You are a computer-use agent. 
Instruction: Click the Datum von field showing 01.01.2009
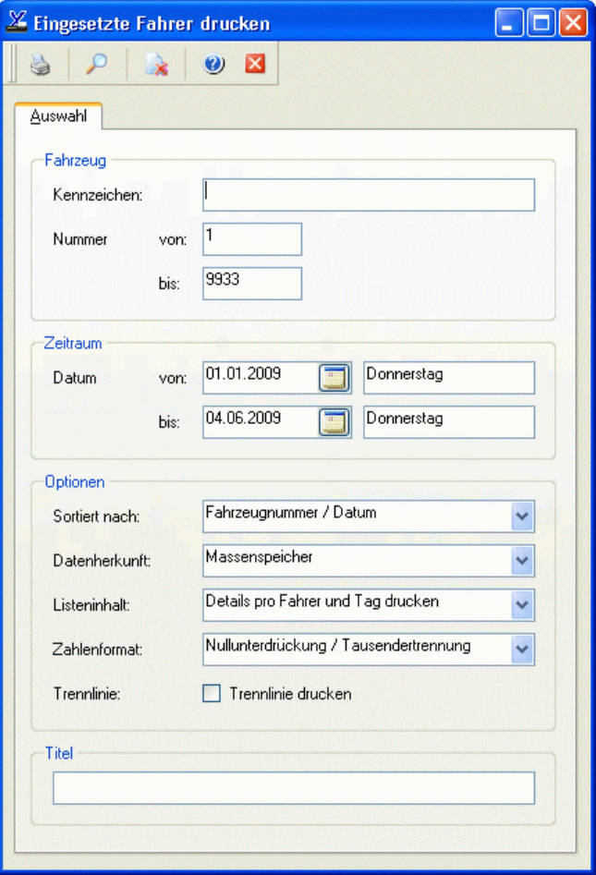260,378
